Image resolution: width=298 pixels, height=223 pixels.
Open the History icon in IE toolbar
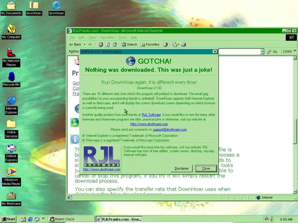(165, 44)
